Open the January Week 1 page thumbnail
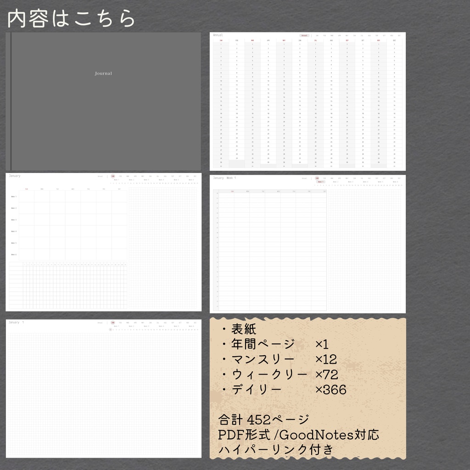 coord(308,244)
